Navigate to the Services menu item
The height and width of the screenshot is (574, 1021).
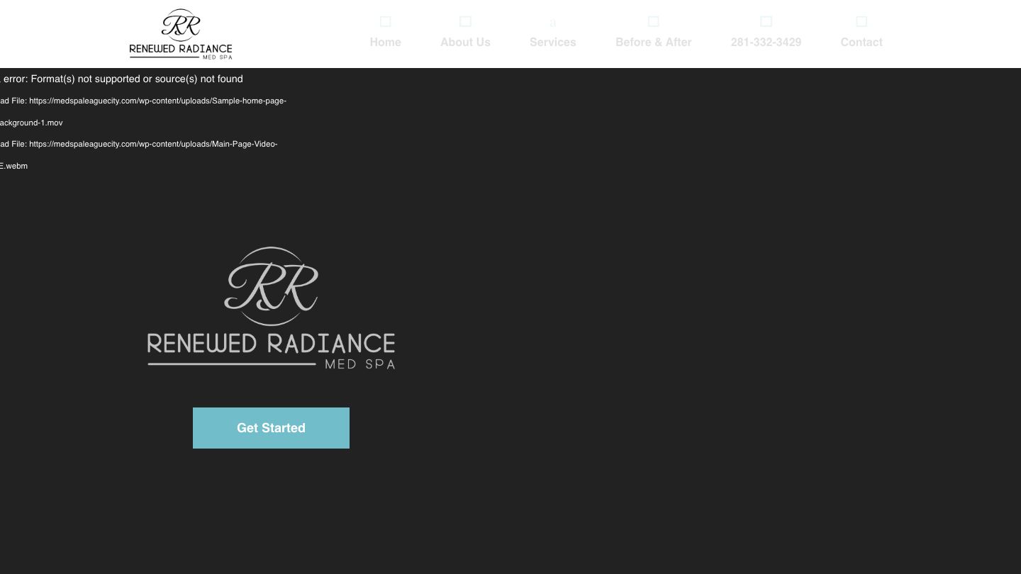552,42
